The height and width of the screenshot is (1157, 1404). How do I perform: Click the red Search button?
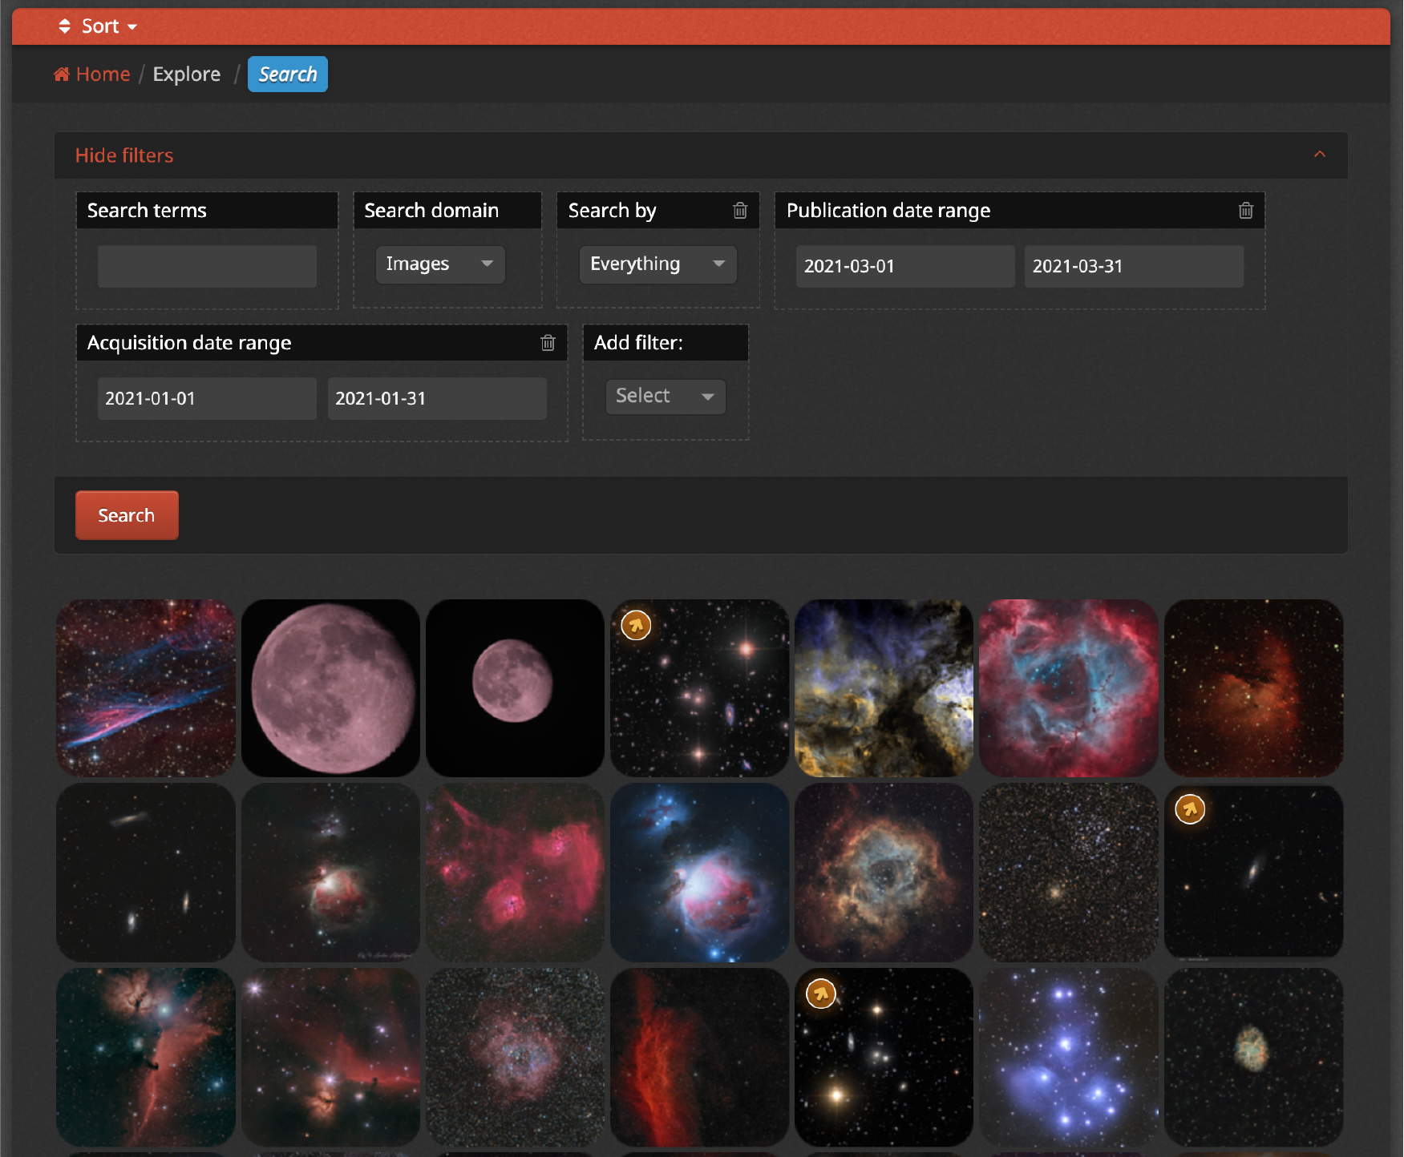126,515
